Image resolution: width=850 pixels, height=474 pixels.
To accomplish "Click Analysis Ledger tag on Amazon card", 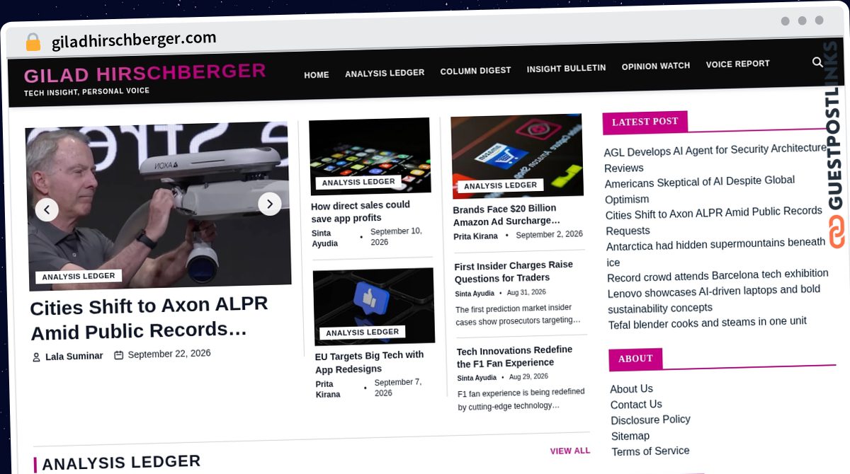I will coord(501,185).
